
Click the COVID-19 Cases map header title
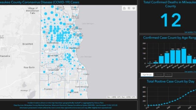click(x=40, y=2)
